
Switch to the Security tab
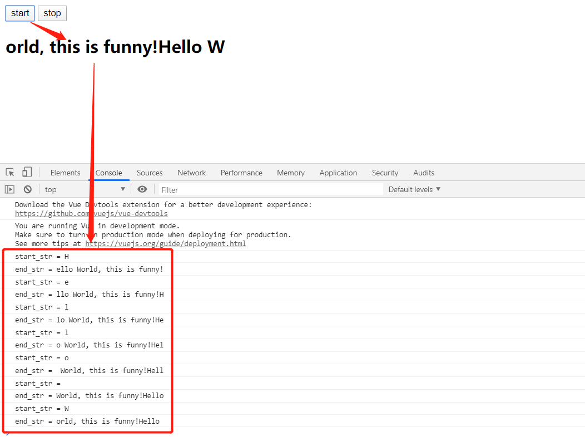(x=385, y=173)
